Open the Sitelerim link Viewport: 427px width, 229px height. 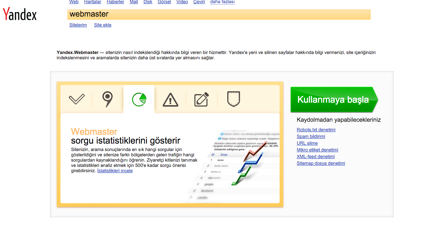(x=78, y=25)
